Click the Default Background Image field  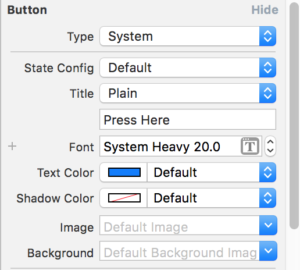click(180, 251)
